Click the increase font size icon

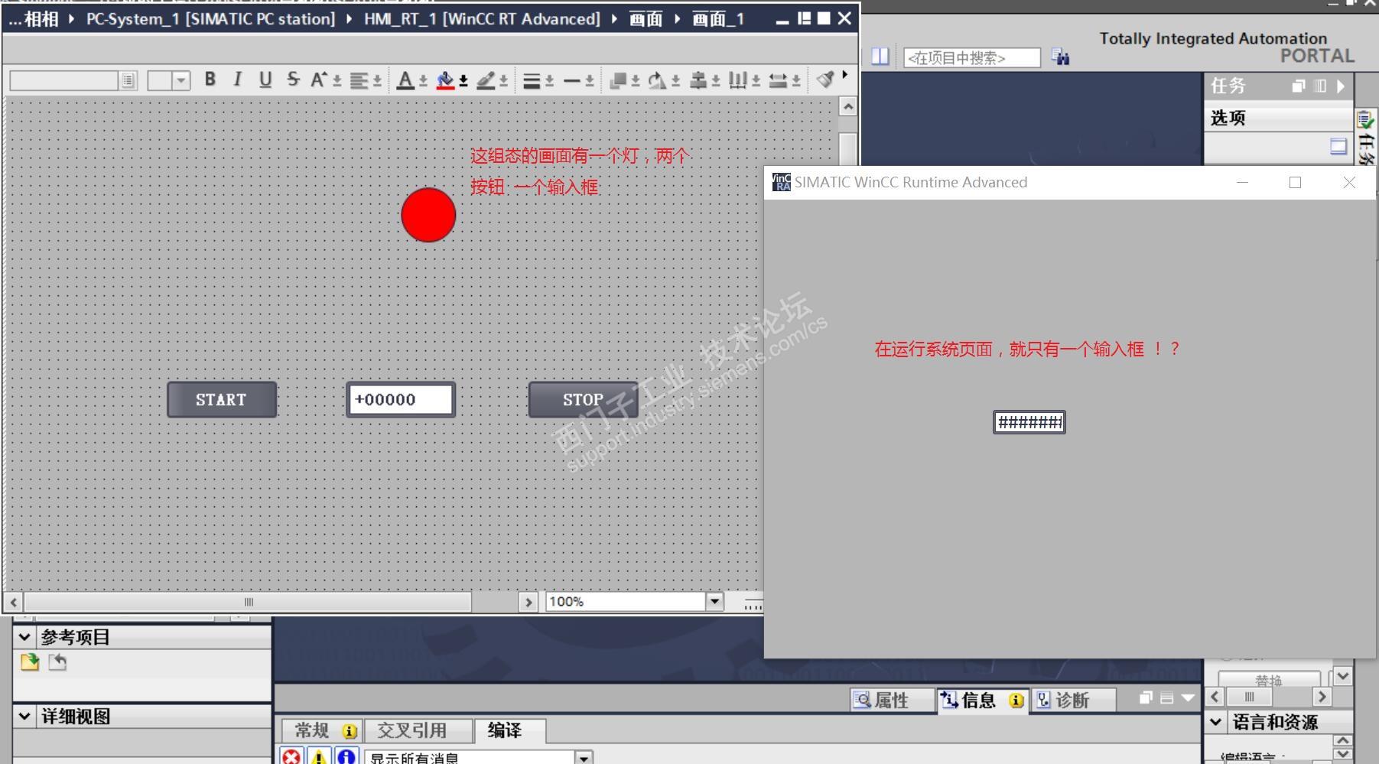(x=319, y=80)
